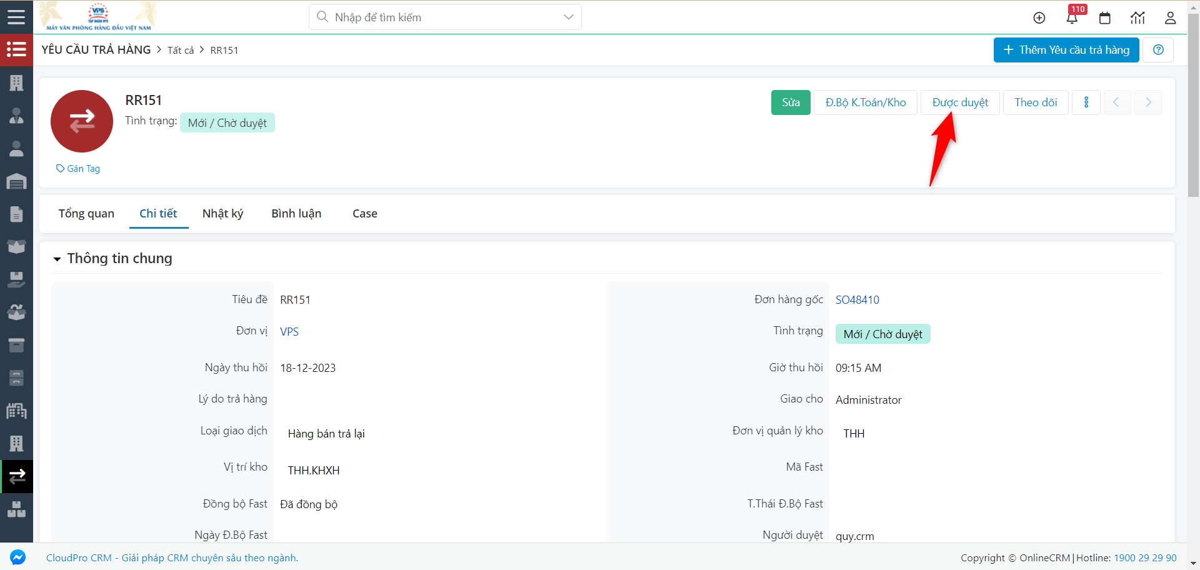Open the user profile icon
The width and height of the screenshot is (1200, 570).
pyautogui.click(x=1170, y=17)
